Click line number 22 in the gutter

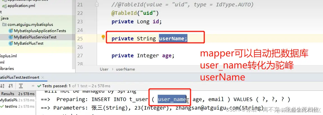click(80, 13)
